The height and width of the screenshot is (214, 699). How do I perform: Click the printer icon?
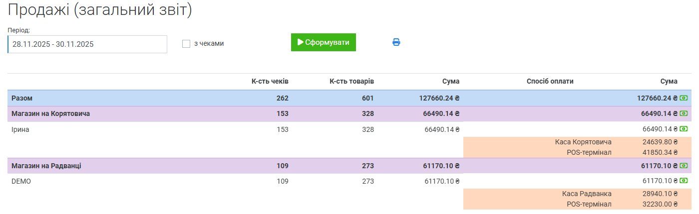(396, 42)
